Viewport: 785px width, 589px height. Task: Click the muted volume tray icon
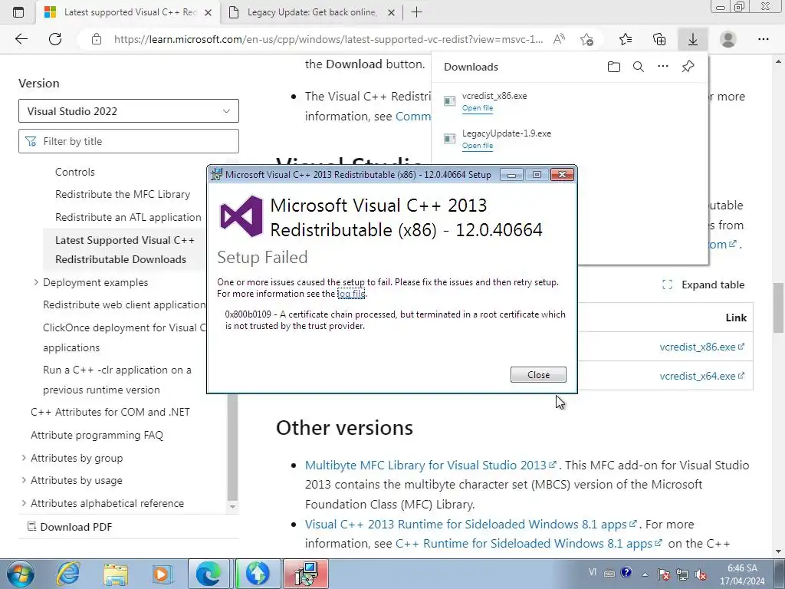(x=701, y=574)
